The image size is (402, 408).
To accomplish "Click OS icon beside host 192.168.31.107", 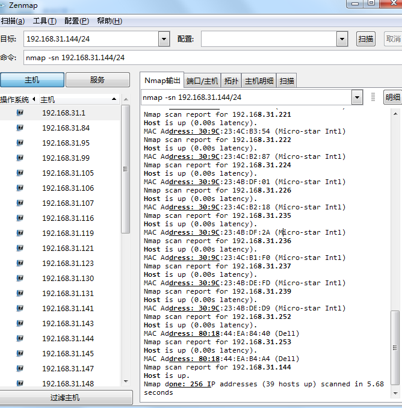I will tap(20, 203).
